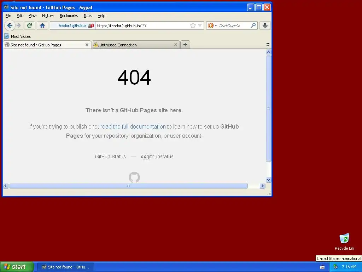Click the 404 heading text

tap(134, 77)
